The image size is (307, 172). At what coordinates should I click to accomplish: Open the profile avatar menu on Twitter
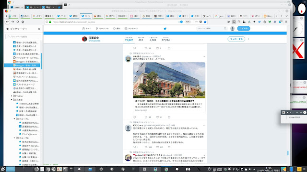point(232,29)
